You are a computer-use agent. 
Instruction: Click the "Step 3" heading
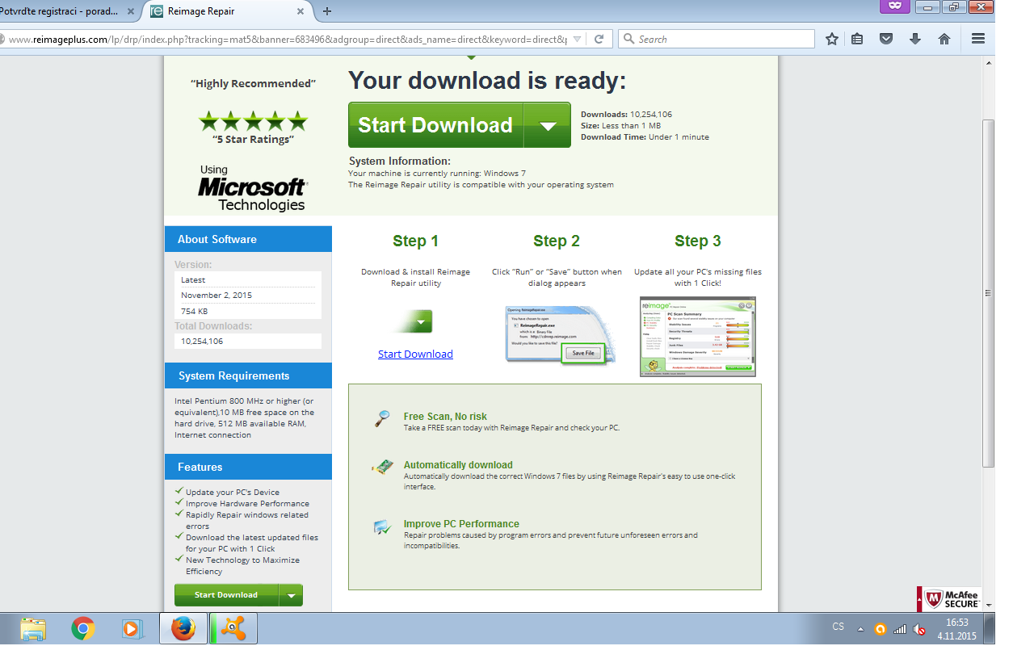click(x=698, y=241)
